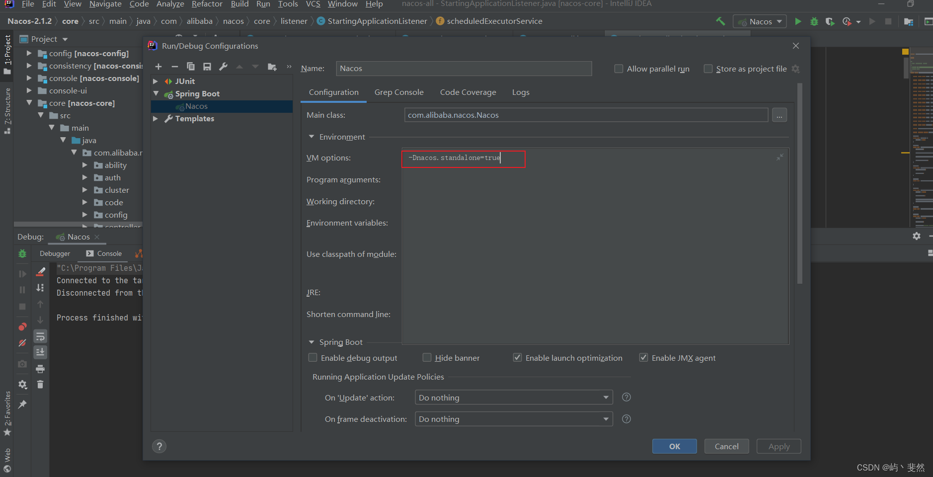Show help for Update action
This screenshot has height=477, width=933.
click(626, 397)
